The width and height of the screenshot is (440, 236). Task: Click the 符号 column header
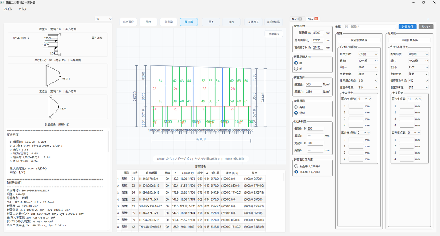(135, 172)
